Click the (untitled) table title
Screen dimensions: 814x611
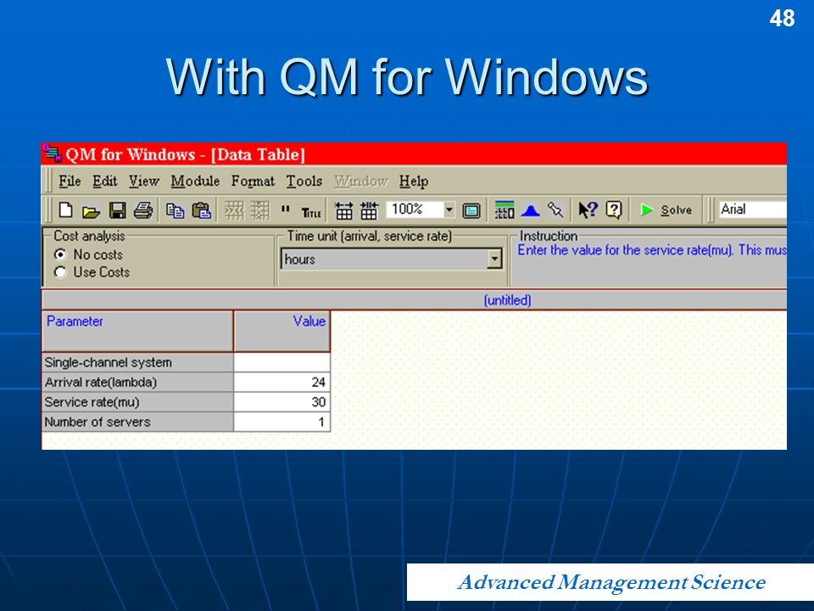[507, 300]
